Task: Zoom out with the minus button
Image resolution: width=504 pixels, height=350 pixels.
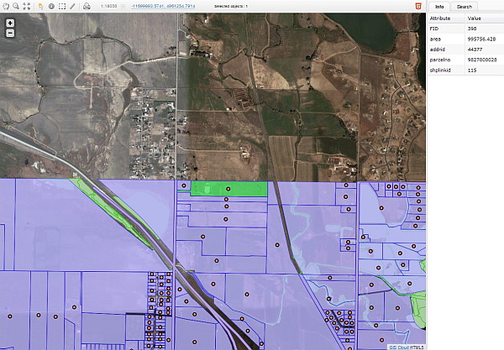Action: pos(10,33)
